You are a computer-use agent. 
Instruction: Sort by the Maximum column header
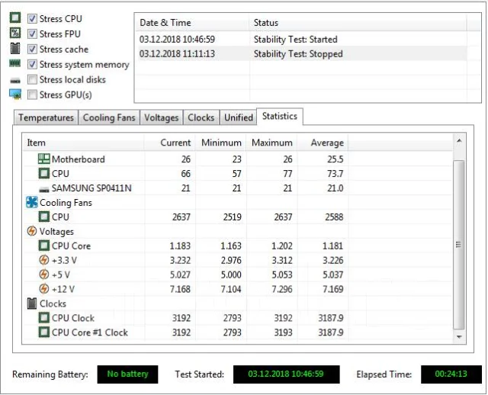click(271, 143)
